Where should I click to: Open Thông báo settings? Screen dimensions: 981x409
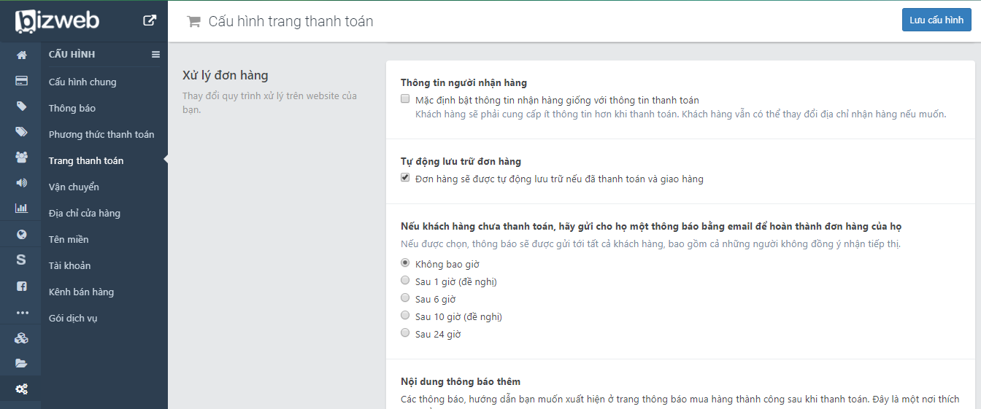pyautogui.click(x=72, y=108)
